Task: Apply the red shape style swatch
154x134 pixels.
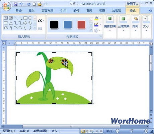Action: tap(81, 25)
